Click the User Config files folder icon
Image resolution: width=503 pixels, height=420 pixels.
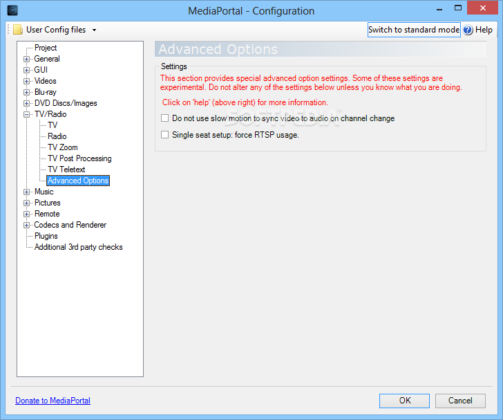pyautogui.click(x=18, y=30)
